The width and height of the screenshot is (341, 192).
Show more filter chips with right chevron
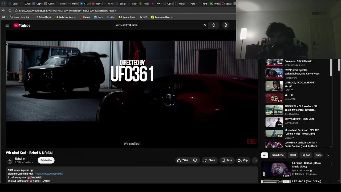pyautogui.click(x=328, y=155)
